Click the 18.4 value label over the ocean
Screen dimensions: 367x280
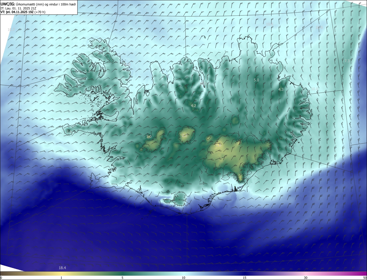click(x=62, y=268)
